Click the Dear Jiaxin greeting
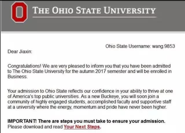 [20, 52]
